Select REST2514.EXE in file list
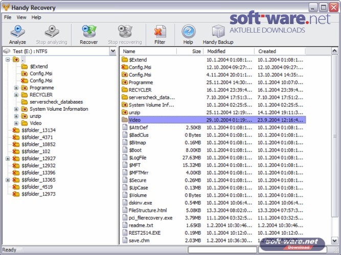341x255 pixels. (x=145, y=233)
